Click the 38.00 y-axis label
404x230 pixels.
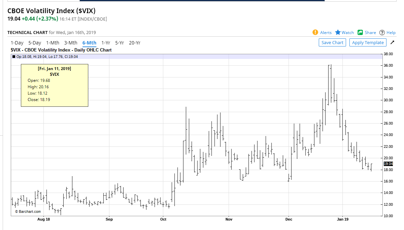[388, 54]
